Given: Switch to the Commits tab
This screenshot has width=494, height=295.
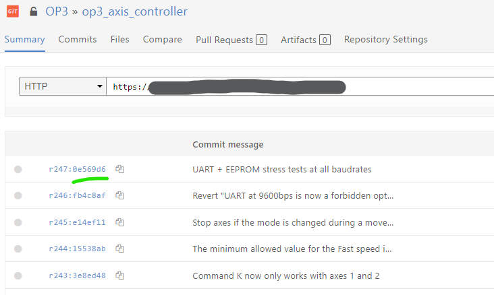Looking at the screenshot, I should point(78,40).
